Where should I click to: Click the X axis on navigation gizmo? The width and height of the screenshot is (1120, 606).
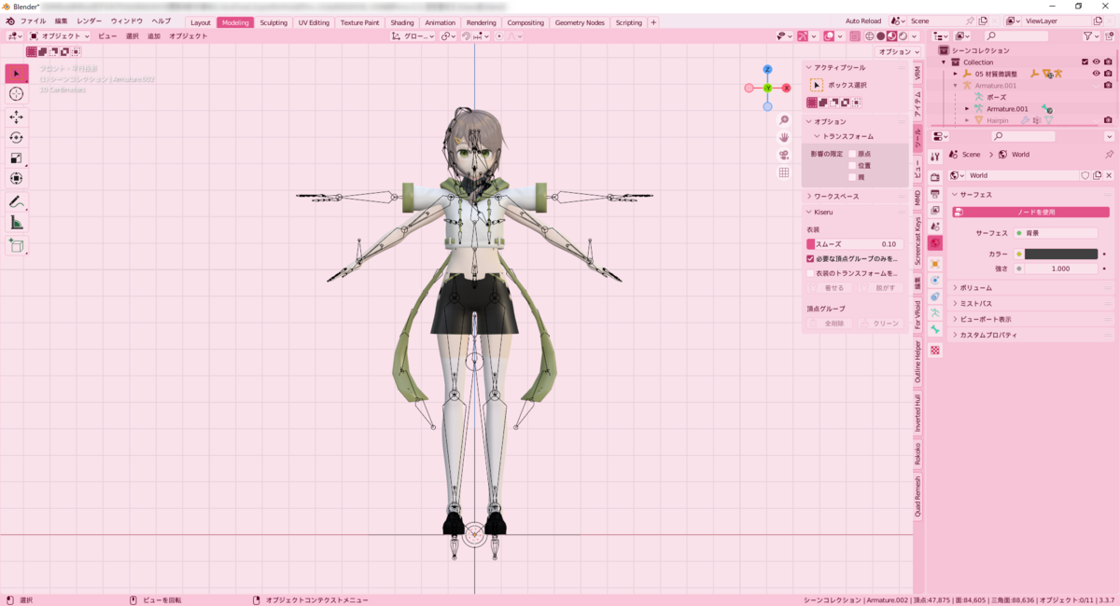click(787, 88)
